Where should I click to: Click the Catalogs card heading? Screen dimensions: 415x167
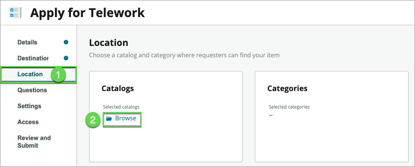118,88
